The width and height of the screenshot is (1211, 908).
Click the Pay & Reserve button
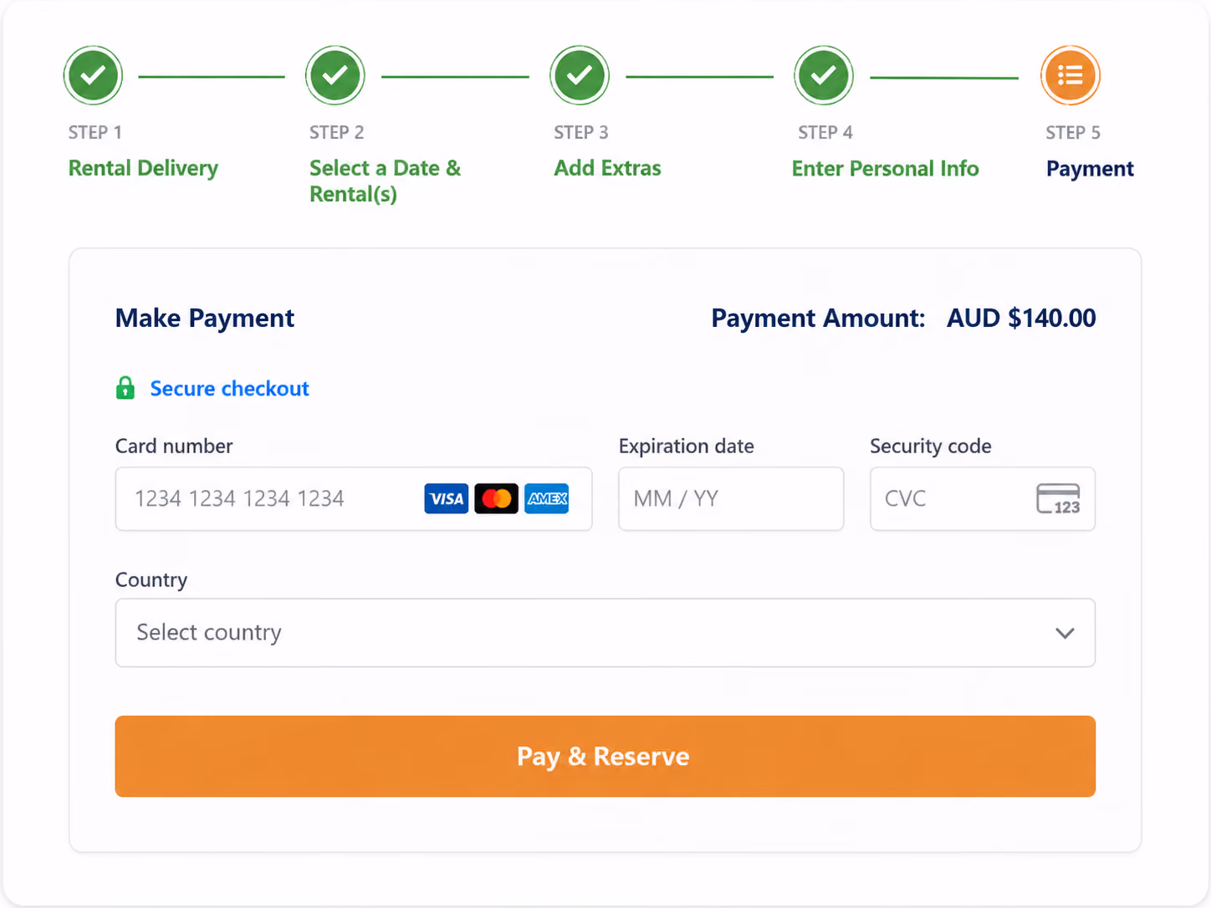[605, 756]
